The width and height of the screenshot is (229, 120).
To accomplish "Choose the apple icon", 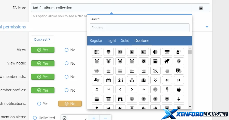I will pos(179,90).
